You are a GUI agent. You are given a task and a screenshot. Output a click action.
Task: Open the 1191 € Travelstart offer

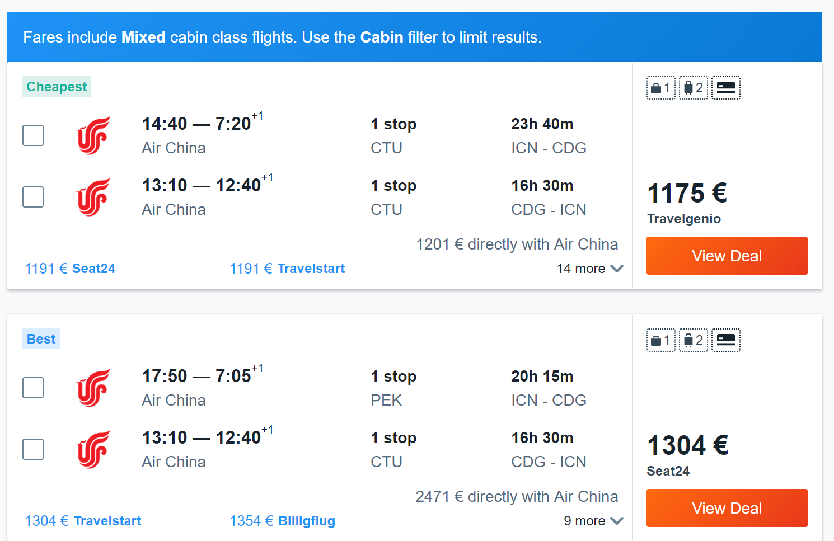coord(287,269)
